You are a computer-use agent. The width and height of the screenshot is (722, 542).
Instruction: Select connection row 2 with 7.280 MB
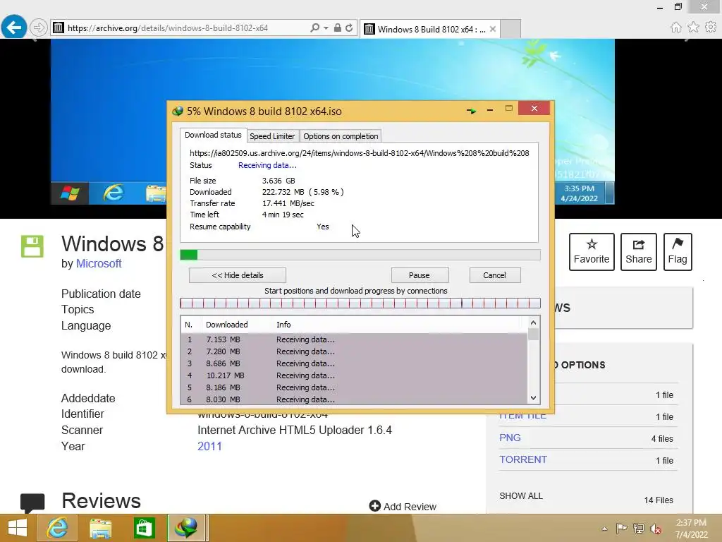pos(354,351)
